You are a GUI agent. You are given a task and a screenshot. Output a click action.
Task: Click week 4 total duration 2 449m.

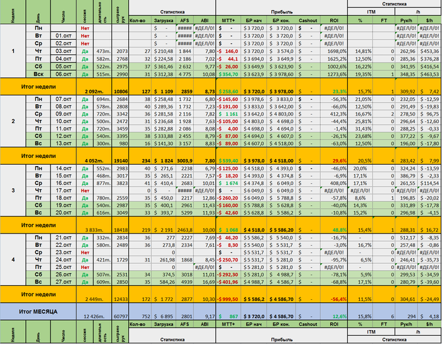point(94,294)
